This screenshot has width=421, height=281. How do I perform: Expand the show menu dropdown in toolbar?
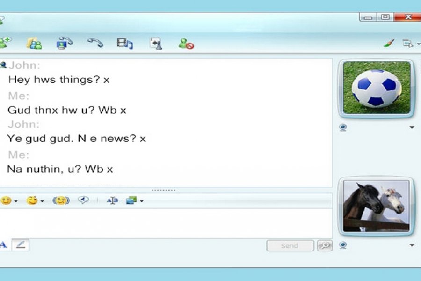[411, 44]
